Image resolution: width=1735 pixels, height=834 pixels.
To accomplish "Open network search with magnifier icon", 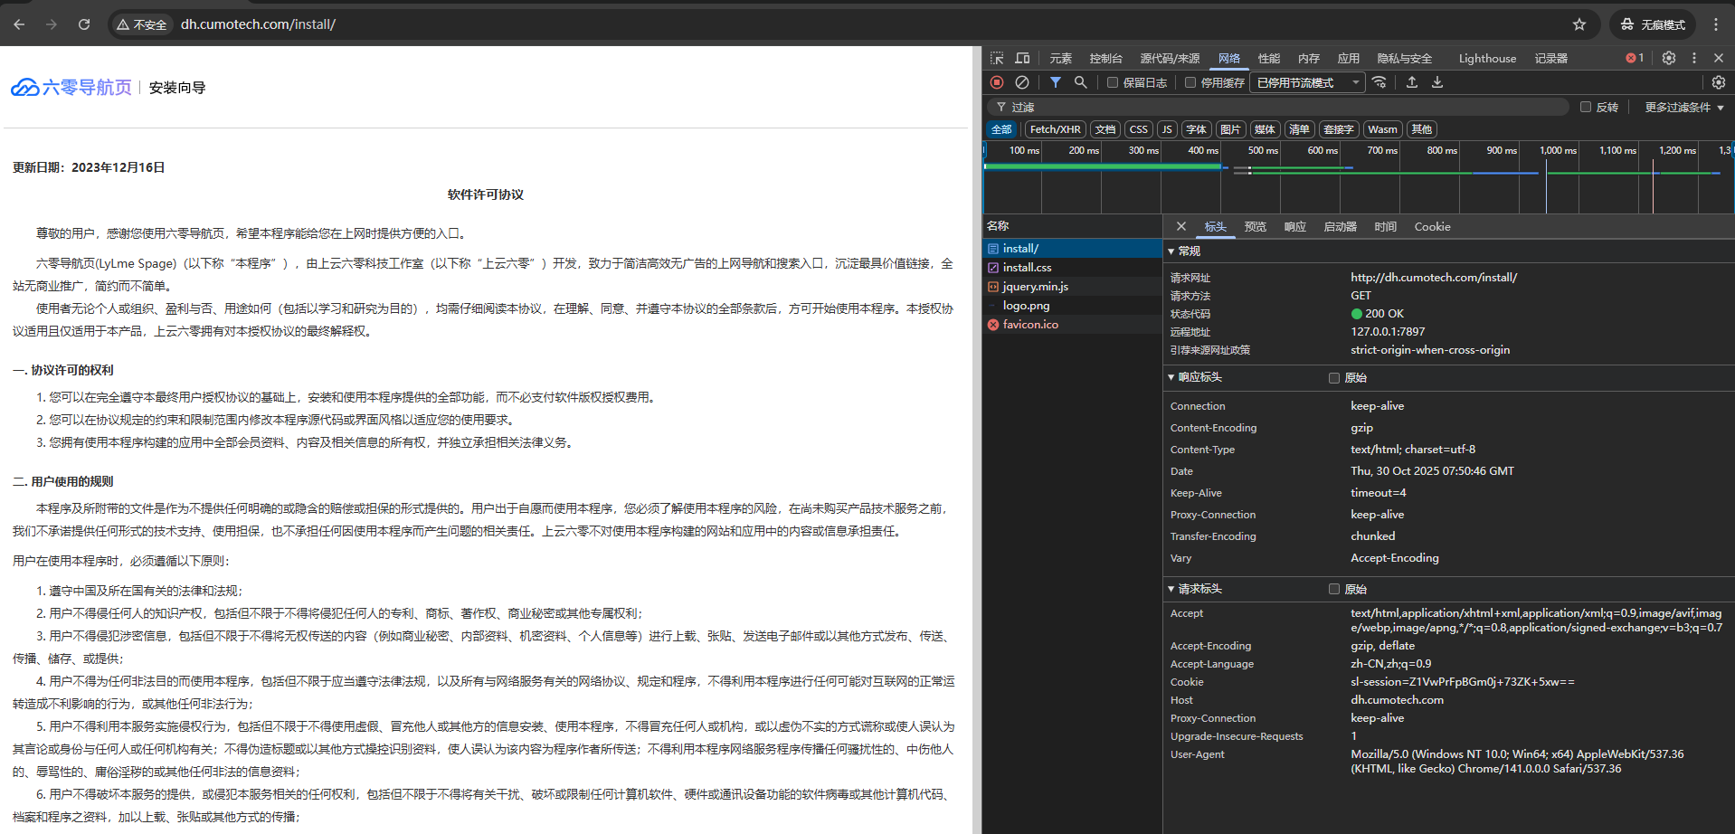I will coord(1080,82).
